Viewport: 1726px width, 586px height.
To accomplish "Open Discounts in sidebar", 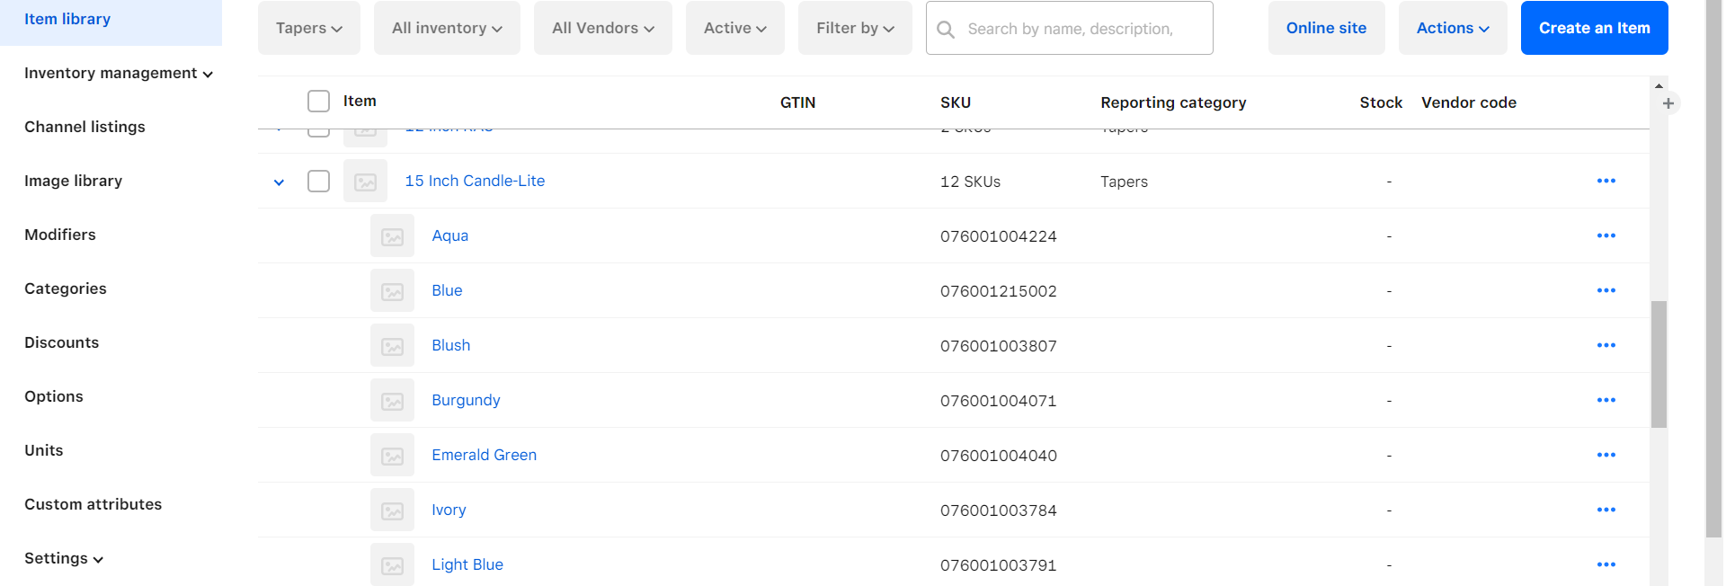I will (62, 342).
